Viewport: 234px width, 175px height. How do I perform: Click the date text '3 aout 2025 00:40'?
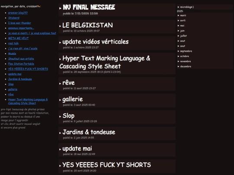[x=84, y=105]
